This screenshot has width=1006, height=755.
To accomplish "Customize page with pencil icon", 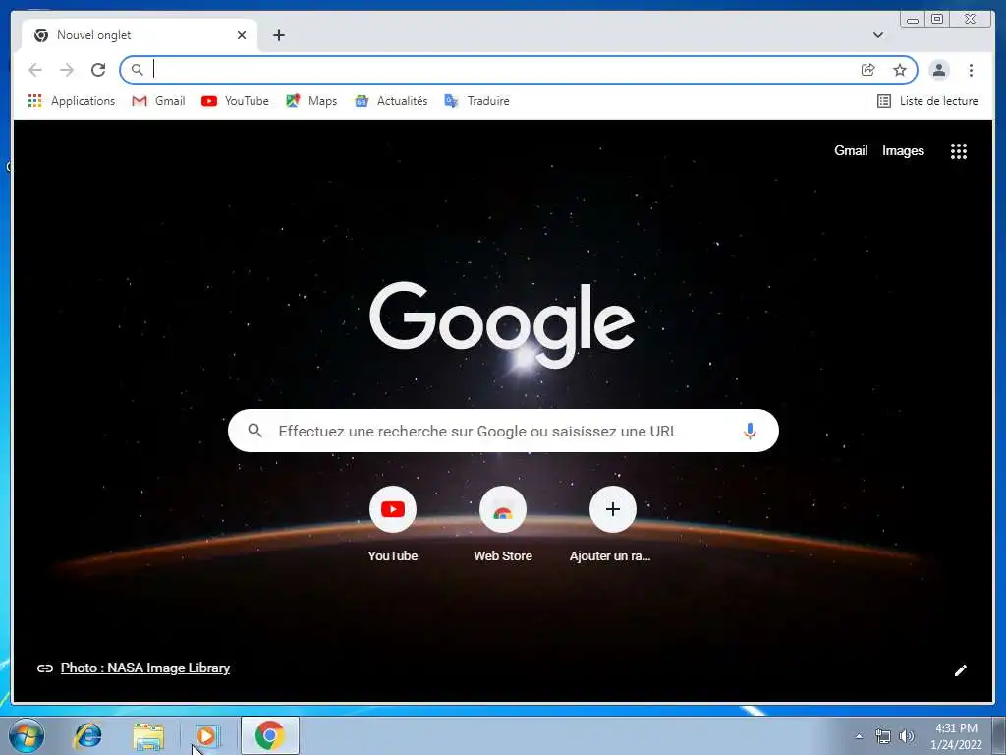I will [x=960, y=670].
